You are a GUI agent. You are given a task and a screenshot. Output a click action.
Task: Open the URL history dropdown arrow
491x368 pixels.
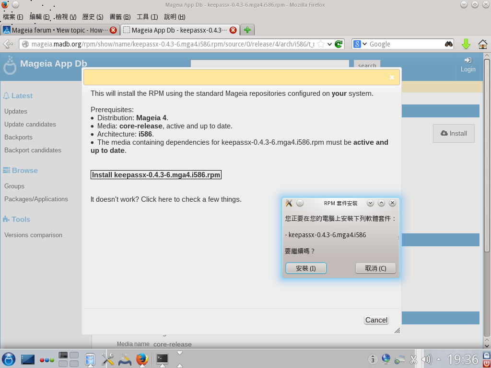(329, 44)
